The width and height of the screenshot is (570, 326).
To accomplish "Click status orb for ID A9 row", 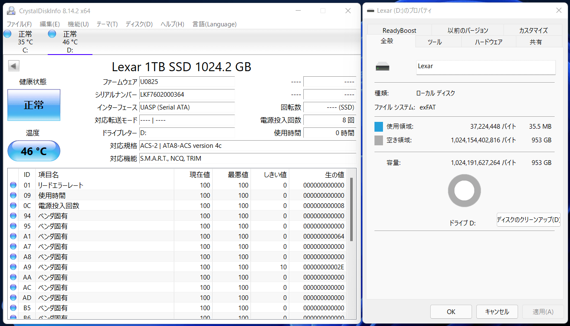I will tap(13, 267).
